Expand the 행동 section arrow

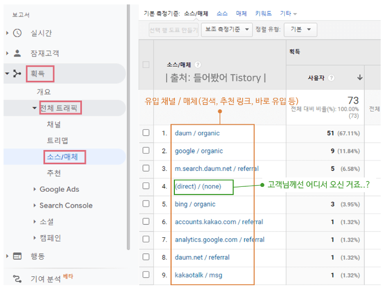click(x=7, y=256)
